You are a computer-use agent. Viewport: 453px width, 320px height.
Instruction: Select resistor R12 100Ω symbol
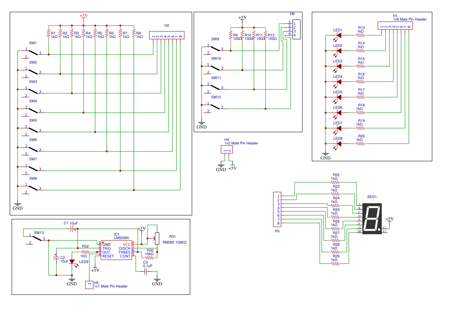click(x=266, y=36)
